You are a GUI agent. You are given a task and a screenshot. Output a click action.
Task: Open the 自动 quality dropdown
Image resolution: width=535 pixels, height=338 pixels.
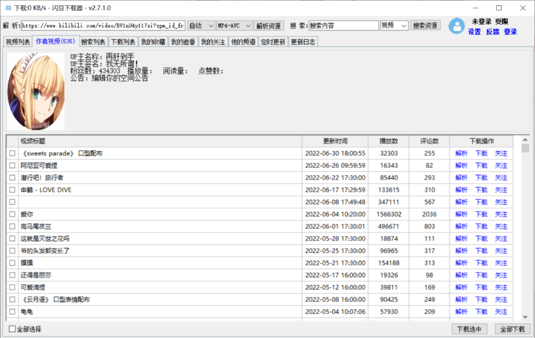(x=201, y=26)
